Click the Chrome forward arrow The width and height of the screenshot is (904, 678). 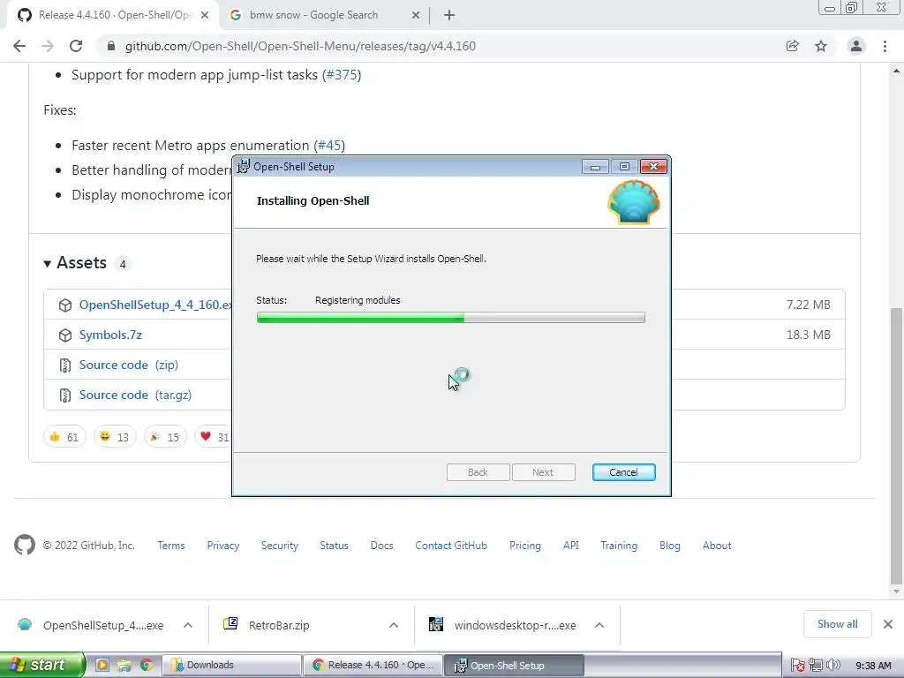point(48,46)
